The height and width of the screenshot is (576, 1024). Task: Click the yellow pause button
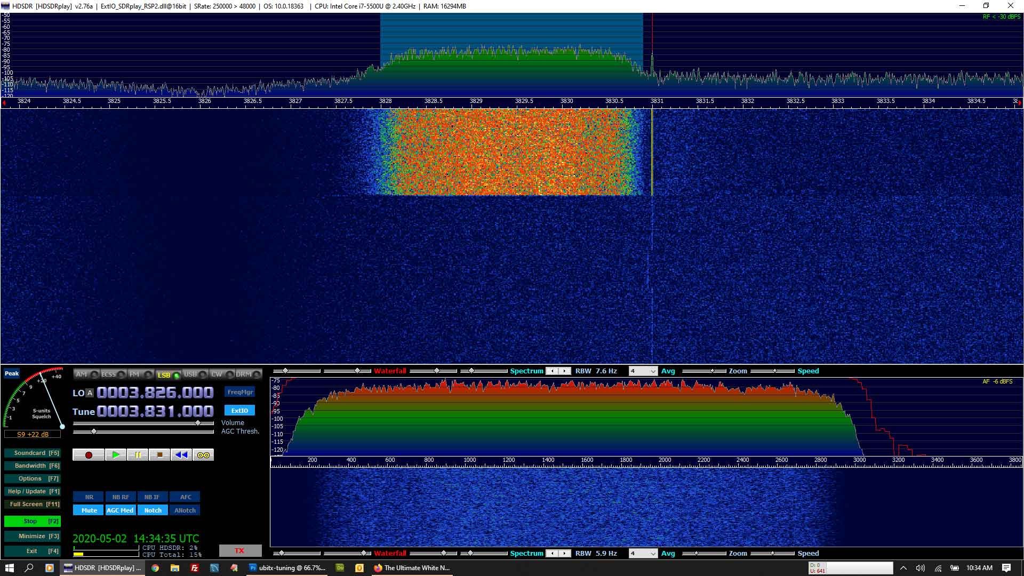click(x=138, y=455)
